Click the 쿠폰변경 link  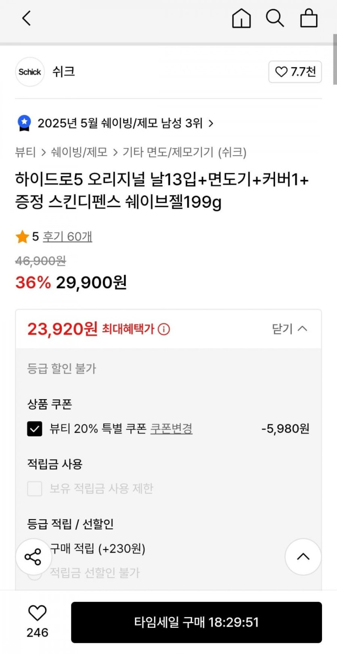pyautogui.click(x=171, y=429)
